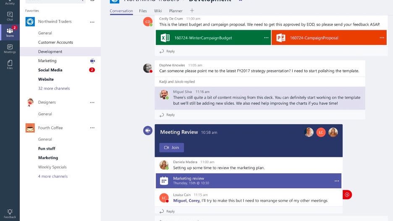This screenshot has height=221, width=393.
Task: Click the Northwind Traders team name
Action: [x=55, y=21]
